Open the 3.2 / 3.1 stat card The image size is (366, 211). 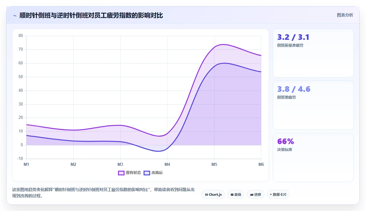tap(313, 53)
